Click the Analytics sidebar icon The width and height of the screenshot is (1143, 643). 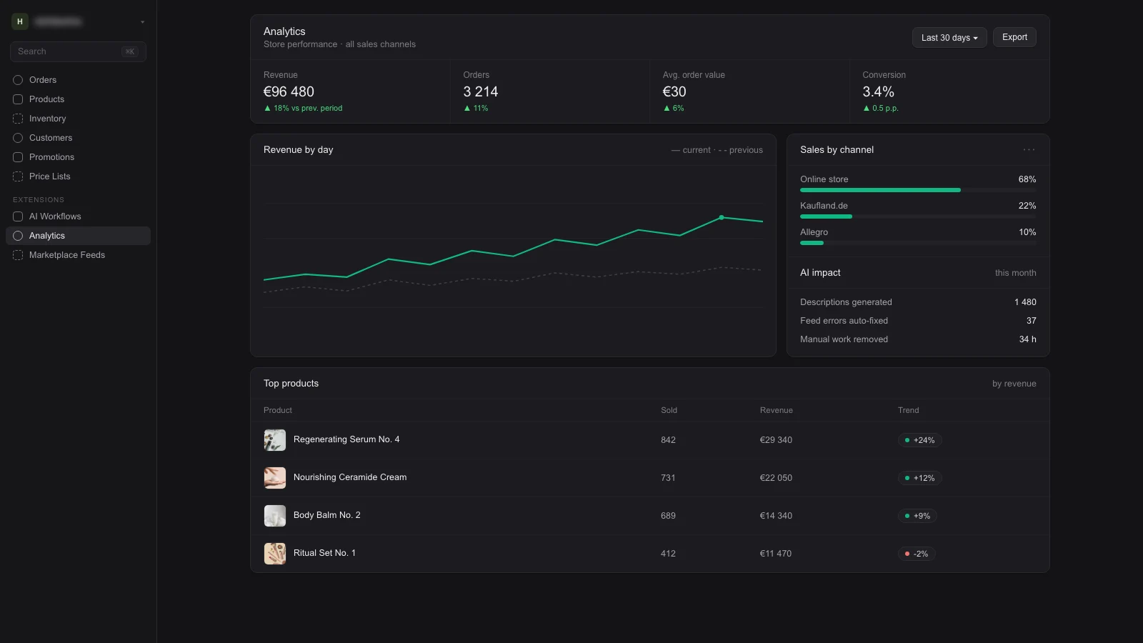coord(18,236)
